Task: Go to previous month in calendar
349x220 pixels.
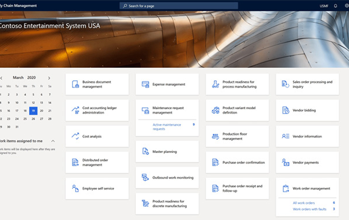Action: tap(1, 78)
